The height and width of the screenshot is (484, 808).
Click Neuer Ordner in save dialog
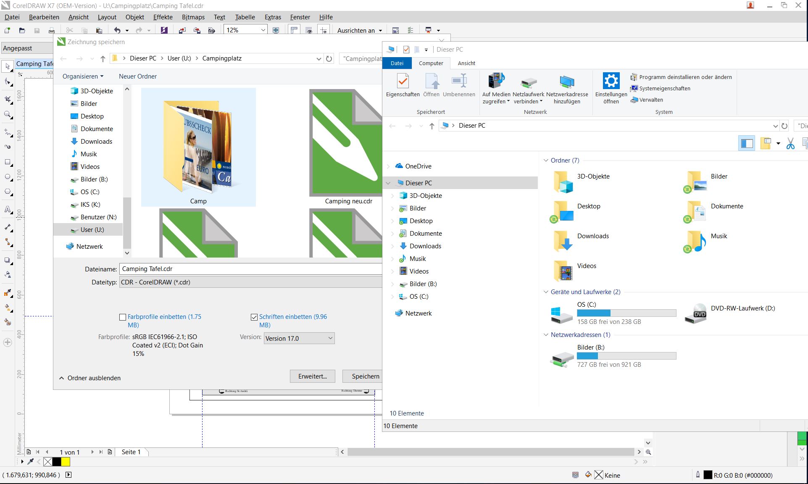(138, 76)
